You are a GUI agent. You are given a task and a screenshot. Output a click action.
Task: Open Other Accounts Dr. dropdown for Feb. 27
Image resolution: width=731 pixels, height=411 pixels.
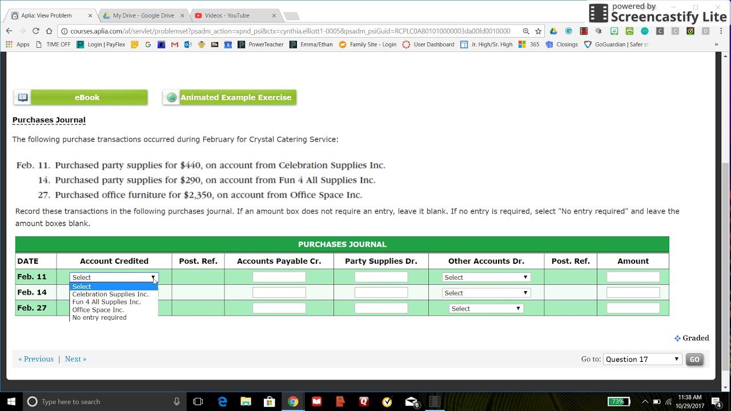(486, 308)
